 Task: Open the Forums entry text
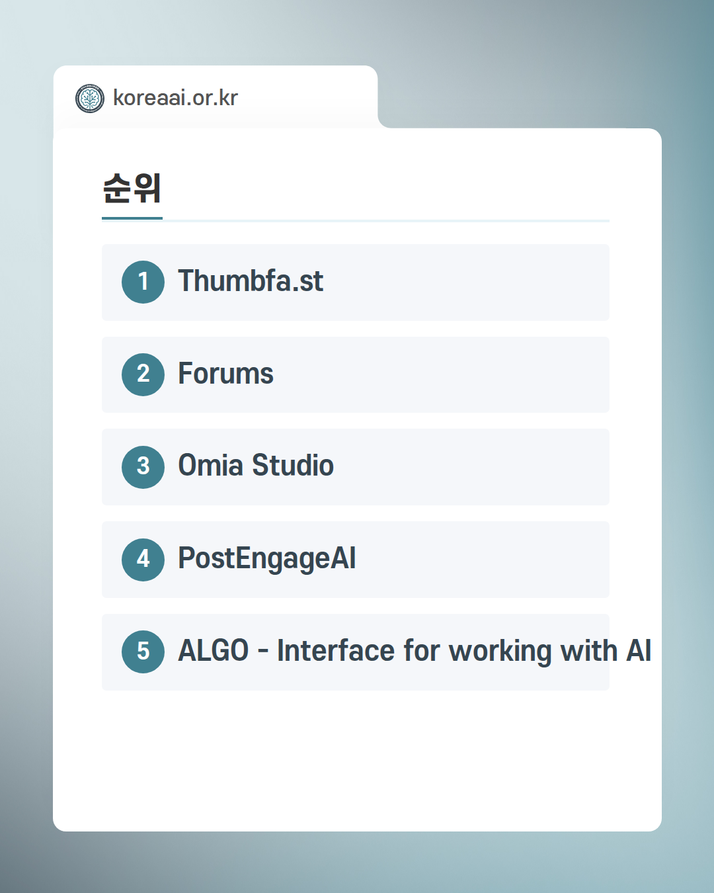(225, 374)
